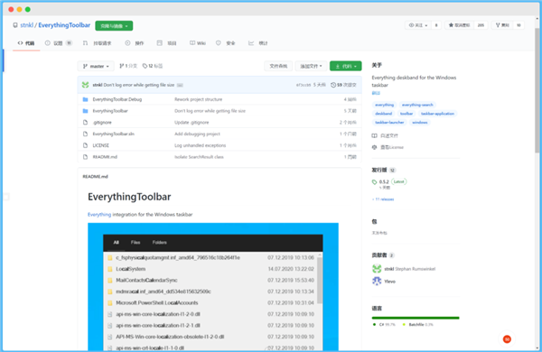
Task: Click the stnkl commit author avatar
Action: pos(86,85)
